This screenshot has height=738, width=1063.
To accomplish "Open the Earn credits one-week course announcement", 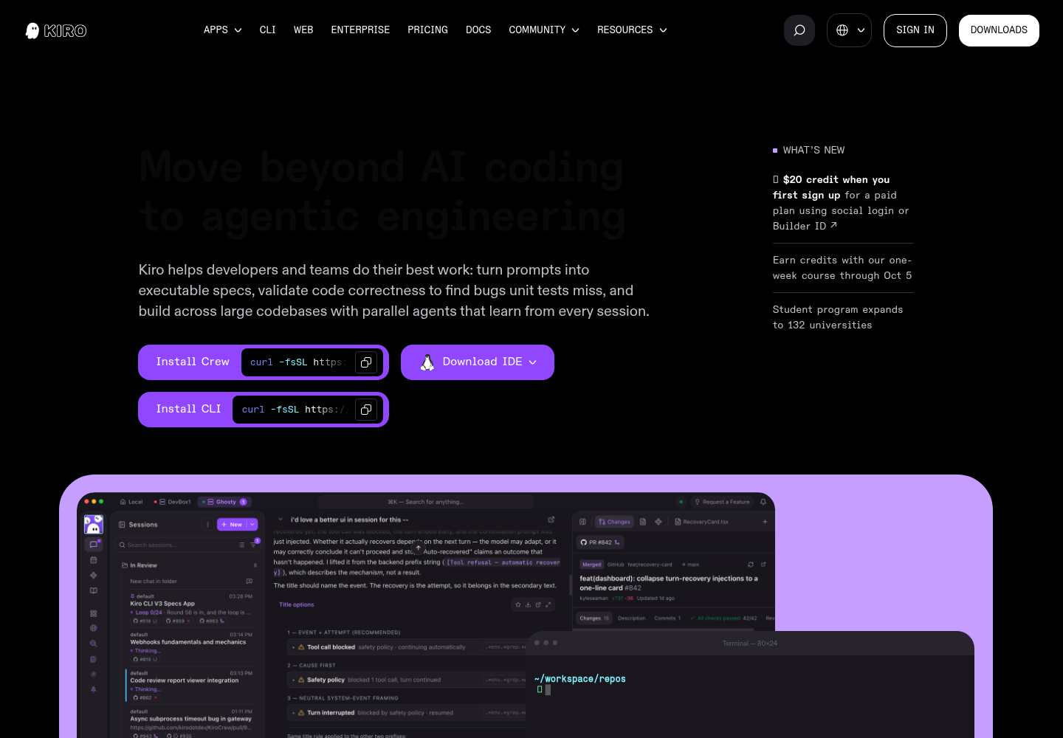I will point(842,268).
